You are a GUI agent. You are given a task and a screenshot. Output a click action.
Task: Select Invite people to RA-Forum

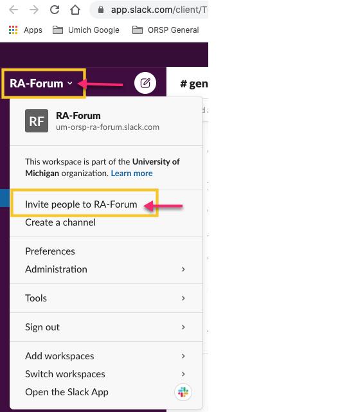point(81,204)
